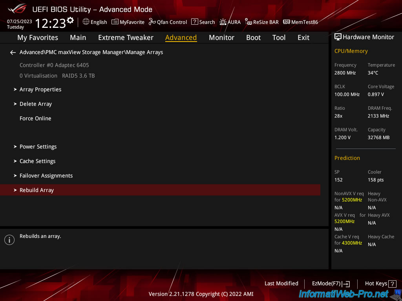The width and height of the screenshot is (402, 301).
Task: Expand Power Settings arrow
Action: click(15, 147)
